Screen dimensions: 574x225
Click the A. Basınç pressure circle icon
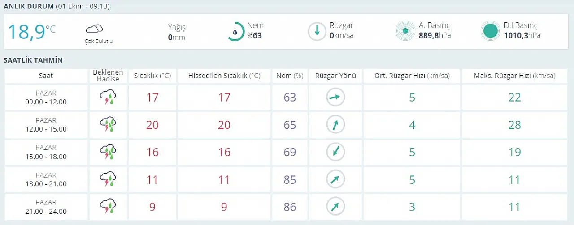tap(405, 31)
